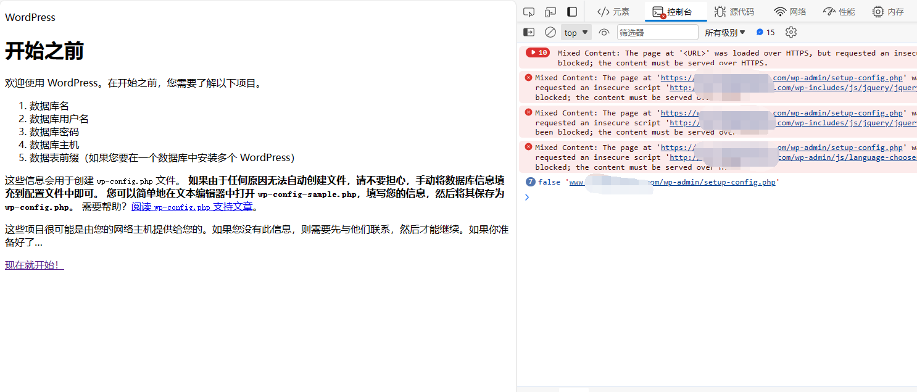This screenshot has height=392, width=917.
Task: Open the Issues panel showing 15 issues
Action: coord(765,31)
